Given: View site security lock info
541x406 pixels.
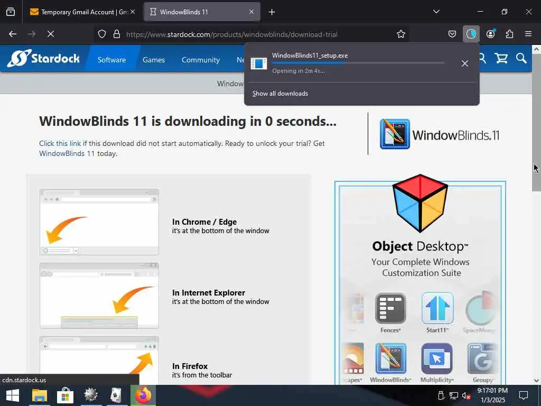Looking at the screenshot, I should (x=117, y=34).
